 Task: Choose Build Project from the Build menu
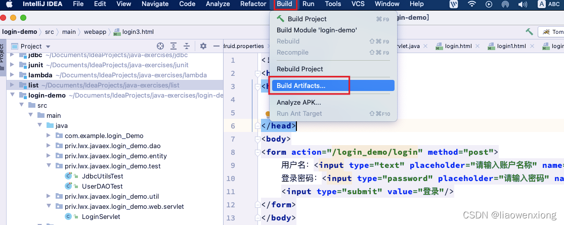coord(333,19)
